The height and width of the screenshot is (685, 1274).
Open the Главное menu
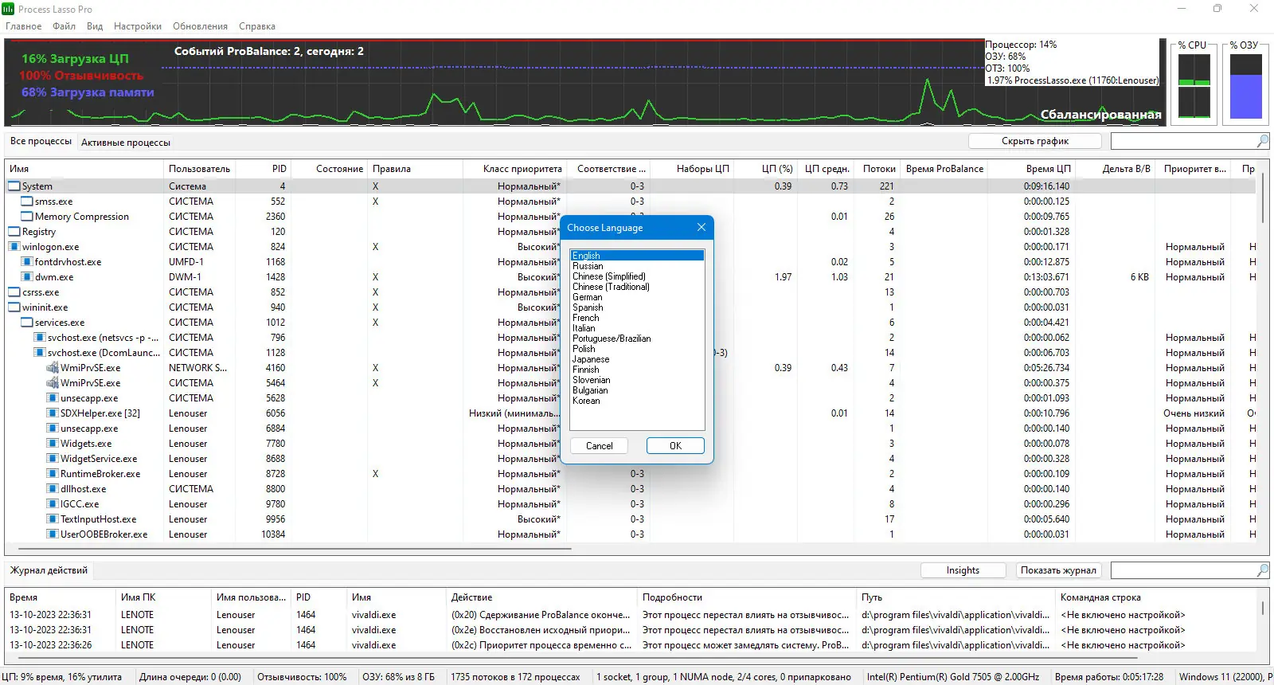pyautogui.click(x=24, y=26)
